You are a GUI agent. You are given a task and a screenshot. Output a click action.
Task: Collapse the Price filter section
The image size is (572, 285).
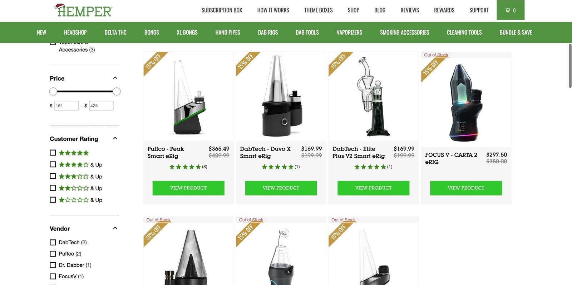pyautogui.click(x=115, y=78)
